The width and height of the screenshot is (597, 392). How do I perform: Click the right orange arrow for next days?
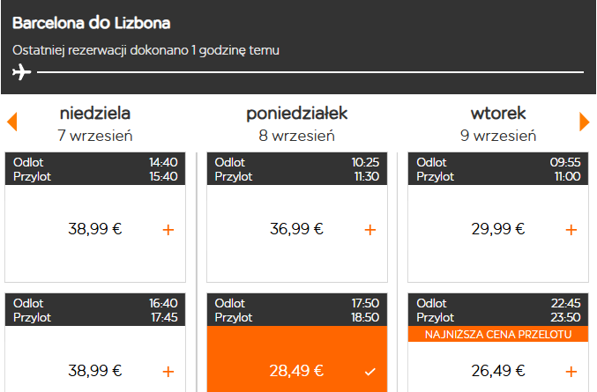[585, 122]
